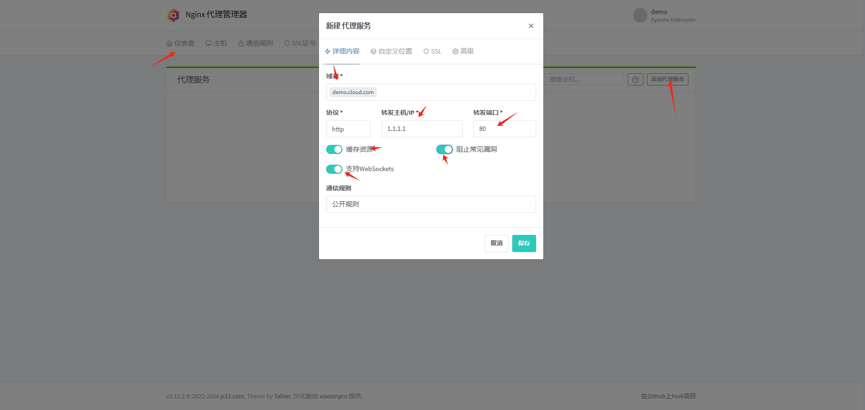
Task: Toggle the 支持WebSockets switch
Action: coord(334,169)
